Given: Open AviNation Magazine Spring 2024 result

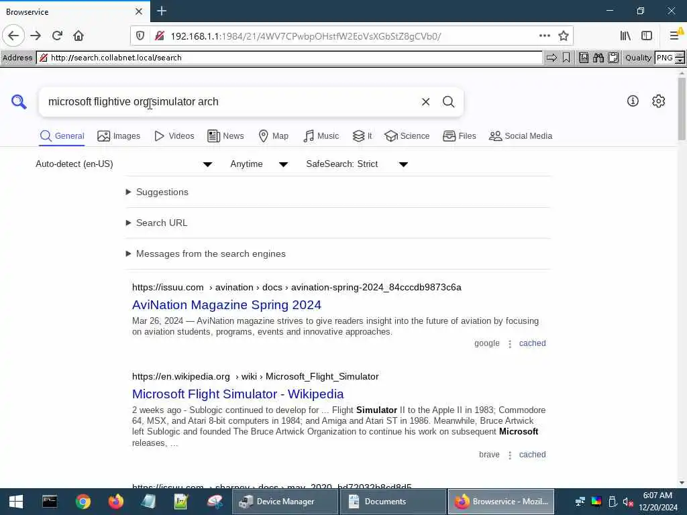Looking at the screenshot, I should click(x=227, y=305).
